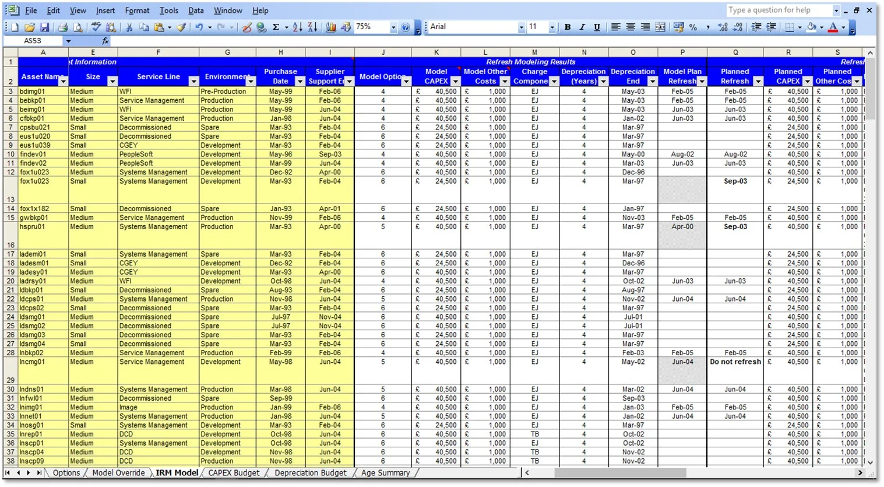Open the File menu
The height and width of the screenshot is (487, 884).
click(31, 10)
